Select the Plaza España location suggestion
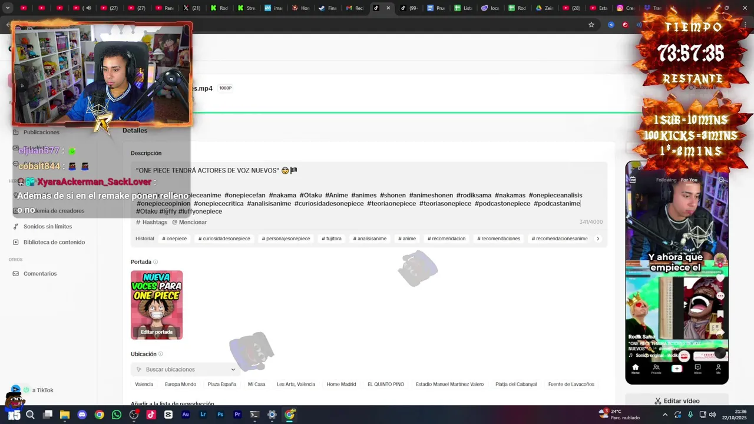This screenshot has width=754, height=424. click(x=222, y=385)
